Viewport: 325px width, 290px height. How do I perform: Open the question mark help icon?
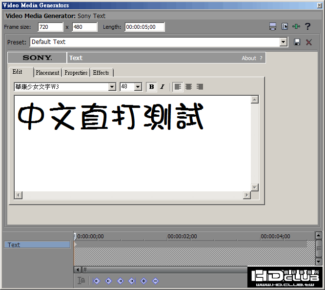click(x=307, y=26)
